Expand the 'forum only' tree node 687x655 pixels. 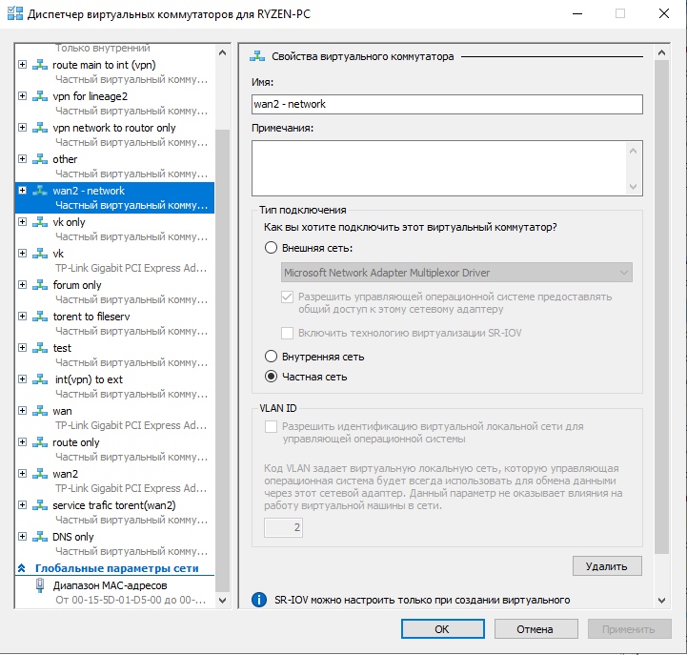click(22, 285)
